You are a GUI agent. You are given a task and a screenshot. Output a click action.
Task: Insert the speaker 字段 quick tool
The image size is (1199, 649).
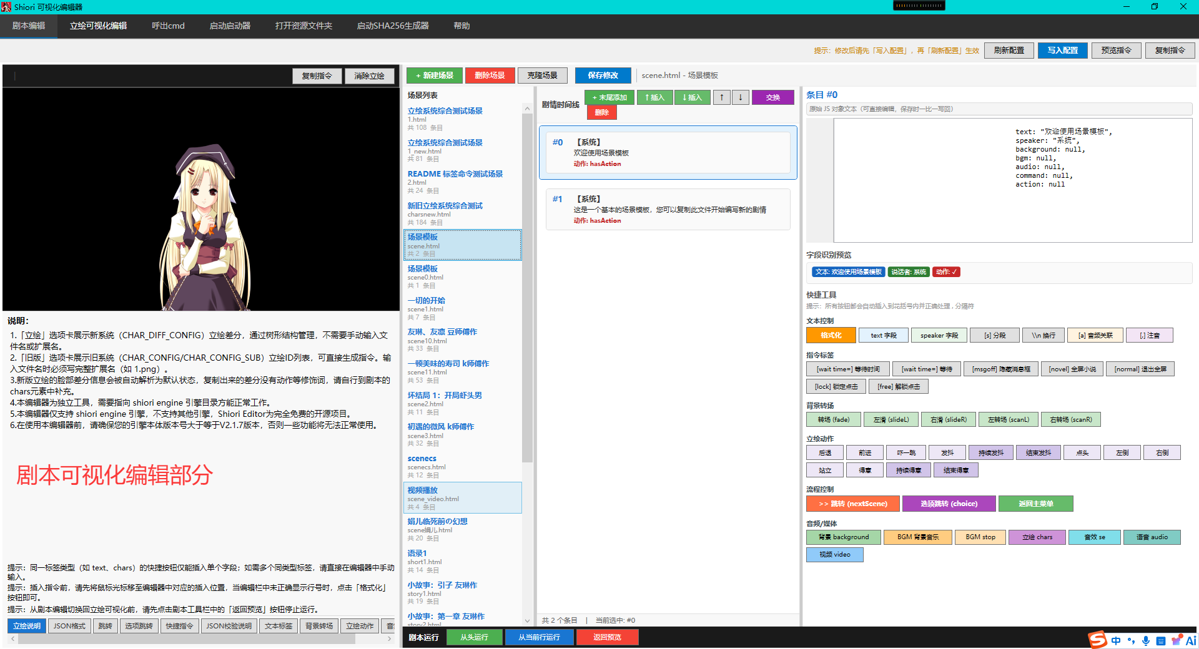tap(939, 335)
